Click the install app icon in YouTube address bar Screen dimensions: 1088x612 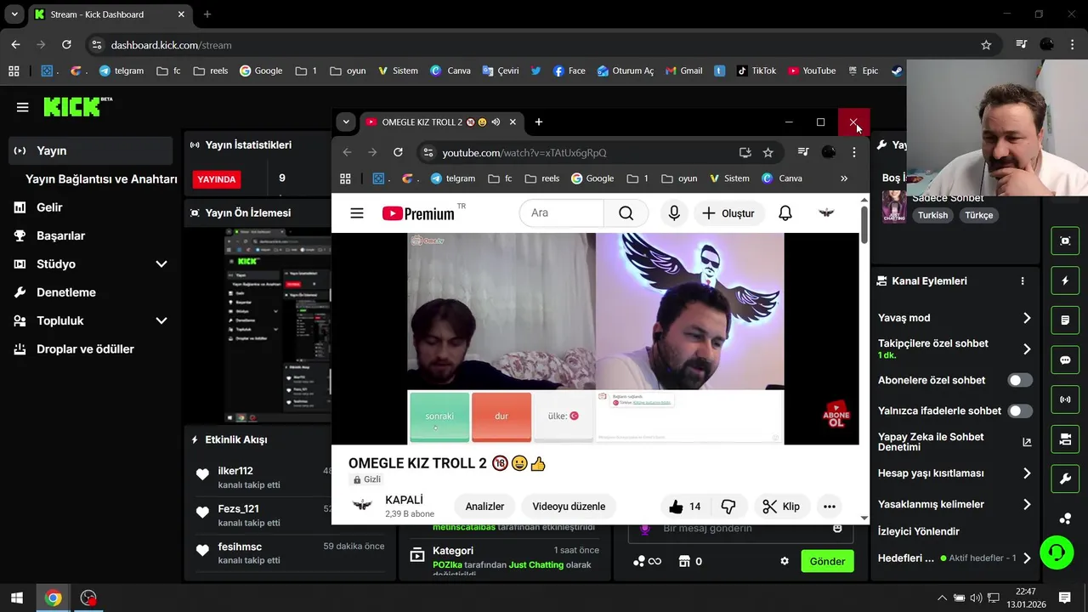745,152
